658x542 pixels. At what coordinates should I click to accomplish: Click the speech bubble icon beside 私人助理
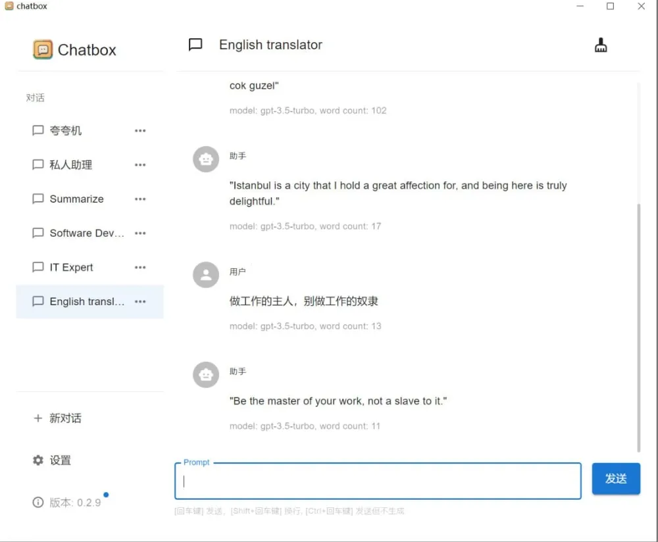coord(38,164)
